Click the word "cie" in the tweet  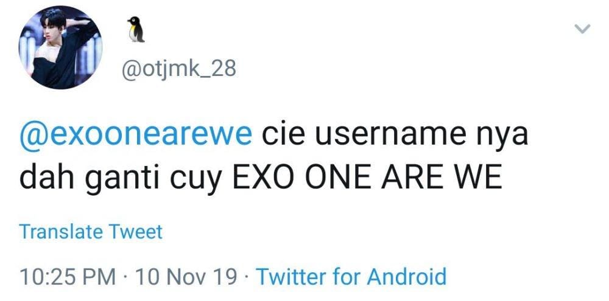(x=281, y=135)
